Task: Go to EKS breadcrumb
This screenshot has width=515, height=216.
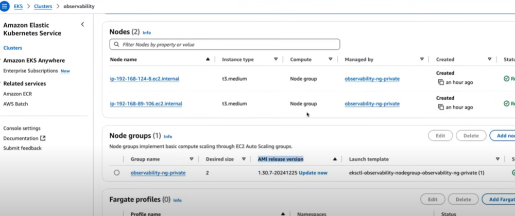Action: pyautogui.click(x=19, y=6)
